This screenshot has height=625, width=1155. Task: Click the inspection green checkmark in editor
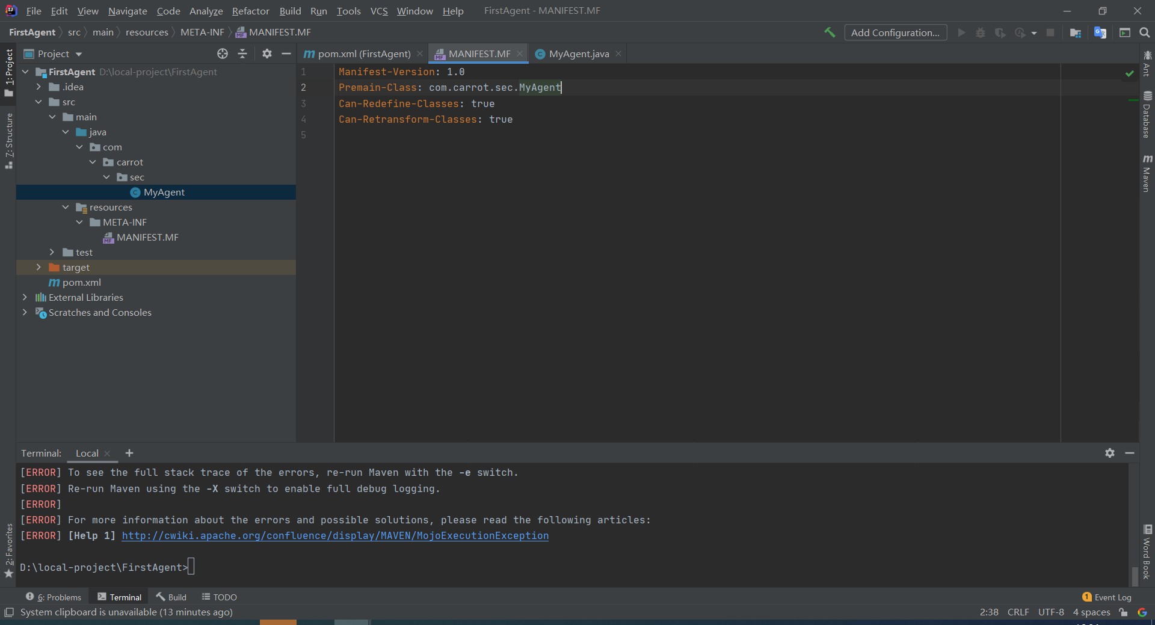coord(1130,73)
